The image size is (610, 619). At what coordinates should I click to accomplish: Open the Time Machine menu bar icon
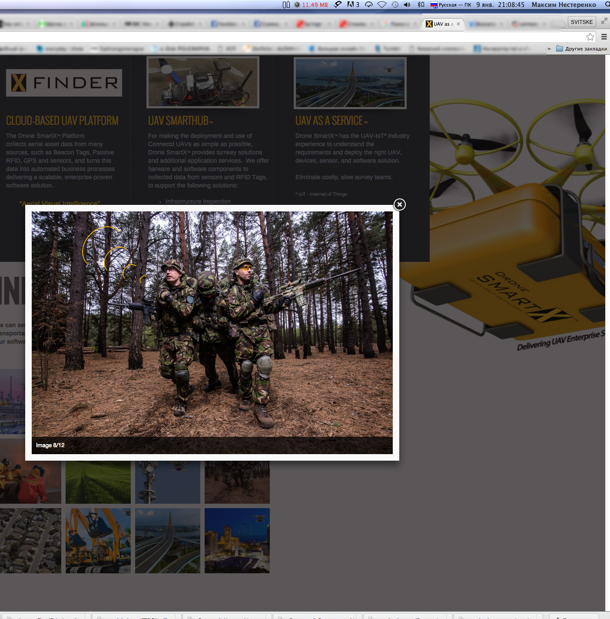395,4
